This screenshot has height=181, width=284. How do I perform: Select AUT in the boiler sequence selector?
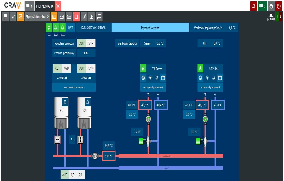65,175
